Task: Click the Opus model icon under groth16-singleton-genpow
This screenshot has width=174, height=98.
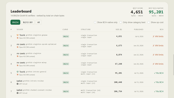Action: pos(18,38)
